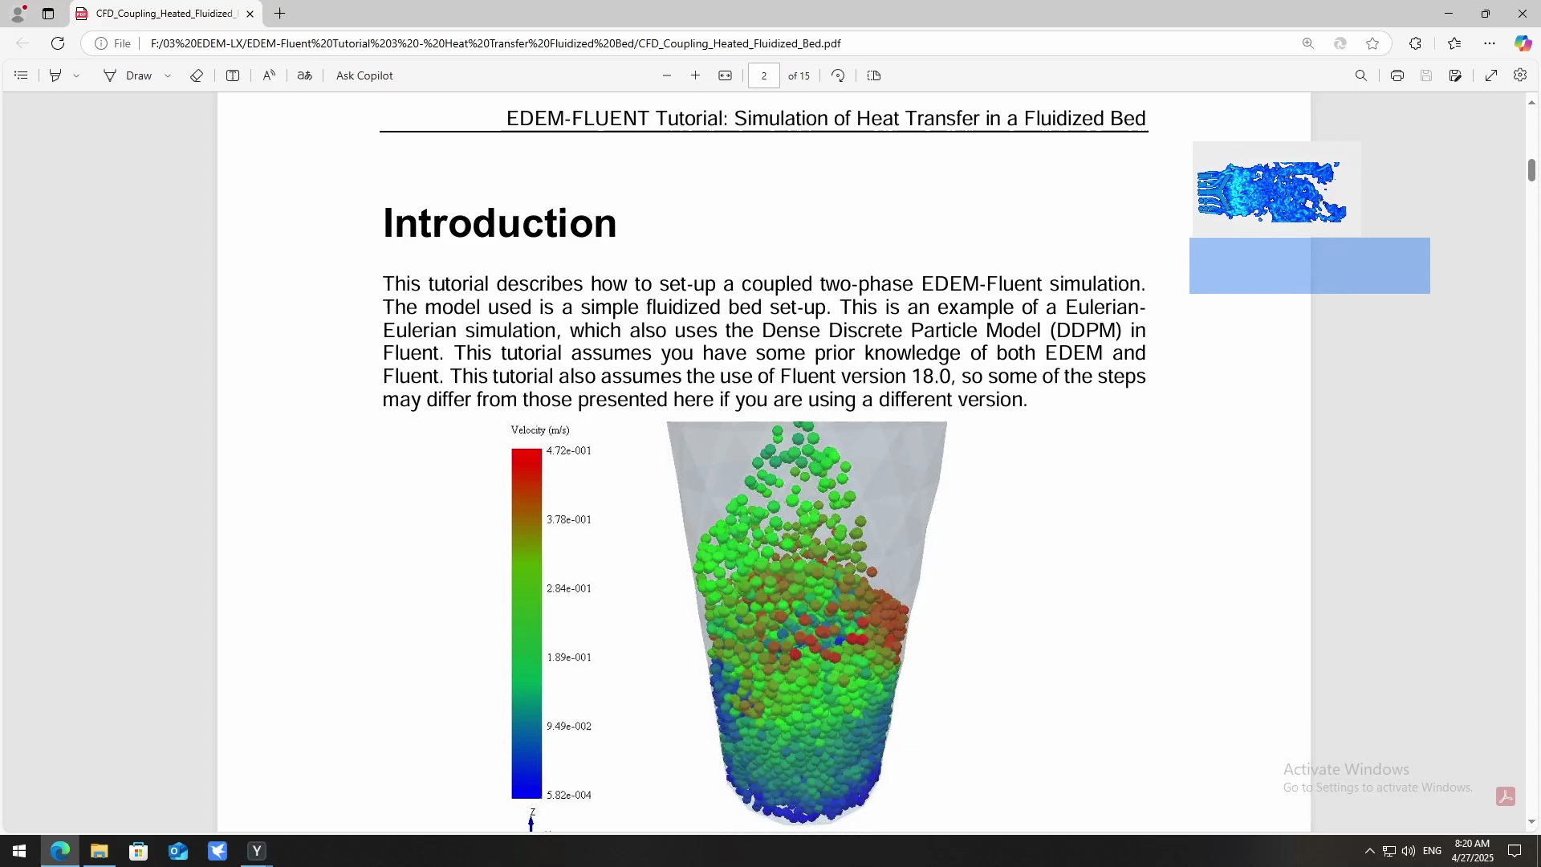Start Read aloud

[x=269, y=75]
